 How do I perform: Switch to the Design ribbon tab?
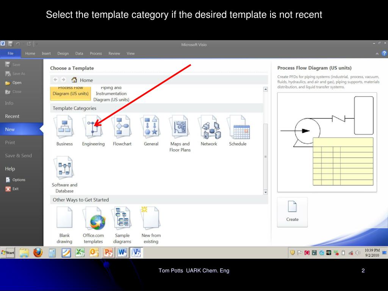[x=63, y=53]
